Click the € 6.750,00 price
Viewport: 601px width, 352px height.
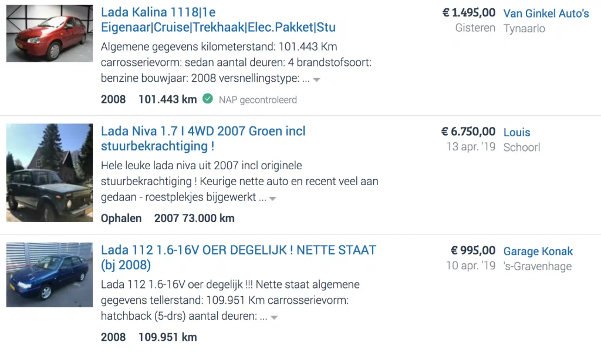[468, 132]
